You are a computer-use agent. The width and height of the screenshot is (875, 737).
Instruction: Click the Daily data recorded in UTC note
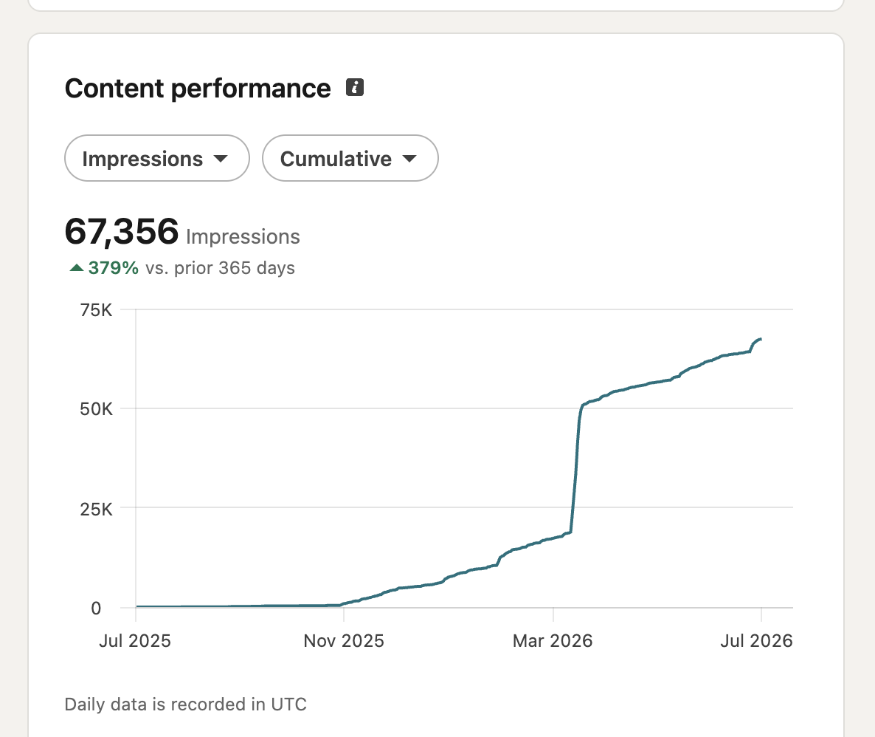185,704
